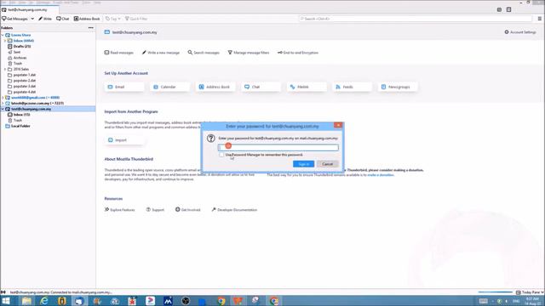Select the test@chuanyang.com.my mail tab
545x306 pixels.
(x=30, y=9)
